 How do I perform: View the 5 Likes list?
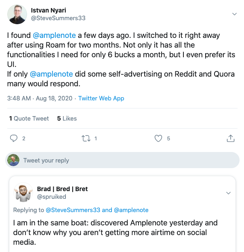point(67,119)
